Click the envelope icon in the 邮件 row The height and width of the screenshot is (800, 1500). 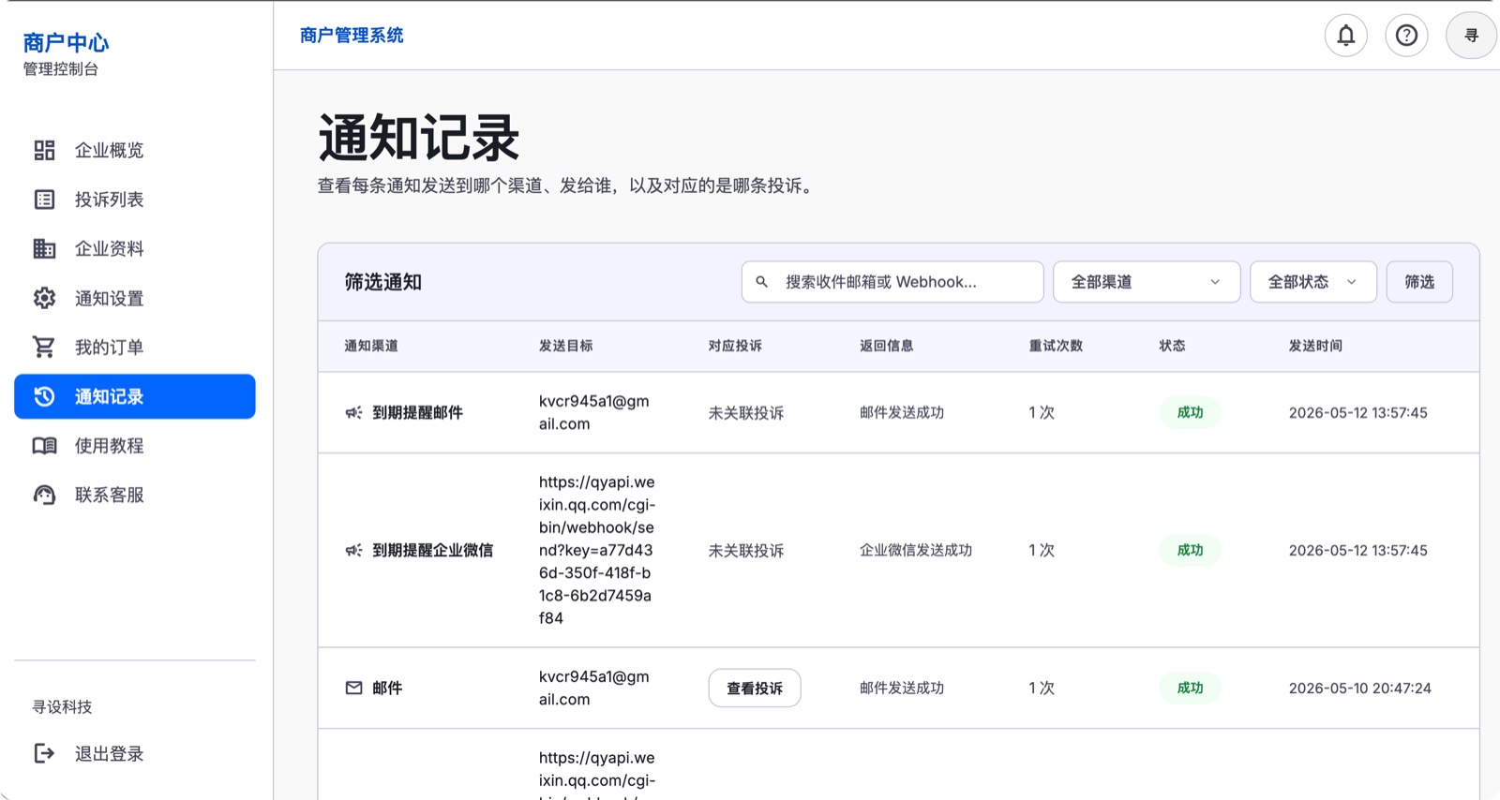pos(353,688)
